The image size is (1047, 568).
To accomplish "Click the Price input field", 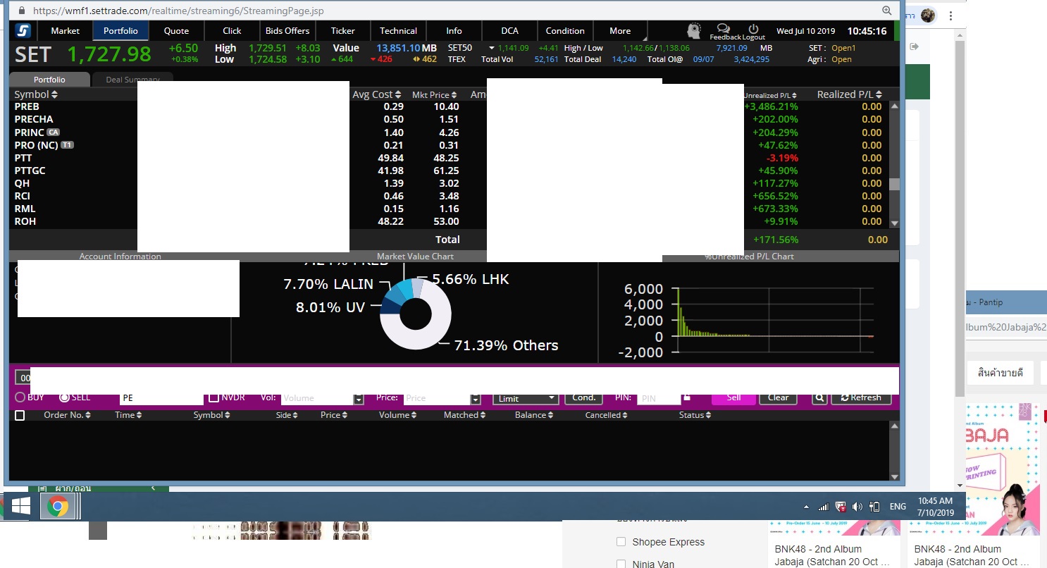I will pos(437,398).
